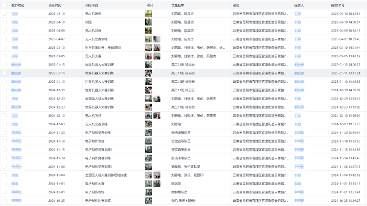Select the checkbox for the 2025-03-10 row
The height and width of the screenshot is (206, 367).
tap(5, 48)
